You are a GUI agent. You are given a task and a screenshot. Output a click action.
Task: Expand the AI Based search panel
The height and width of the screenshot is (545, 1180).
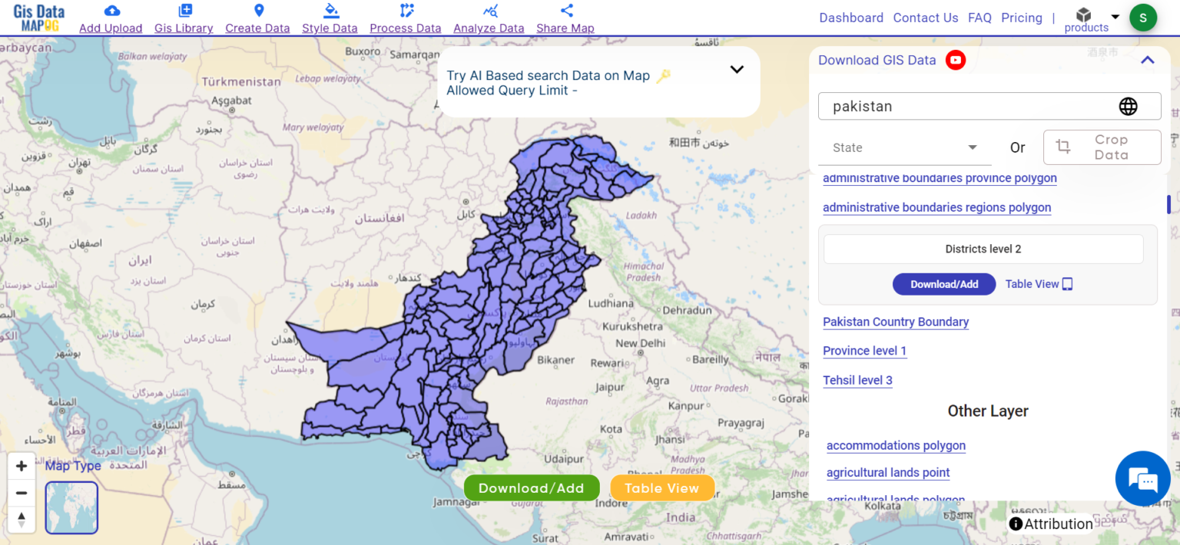[x=736, y=69]
